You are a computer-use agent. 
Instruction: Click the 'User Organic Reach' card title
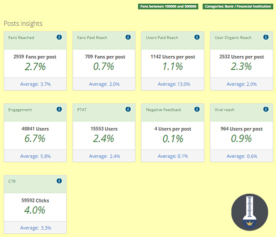coord(233,38)
